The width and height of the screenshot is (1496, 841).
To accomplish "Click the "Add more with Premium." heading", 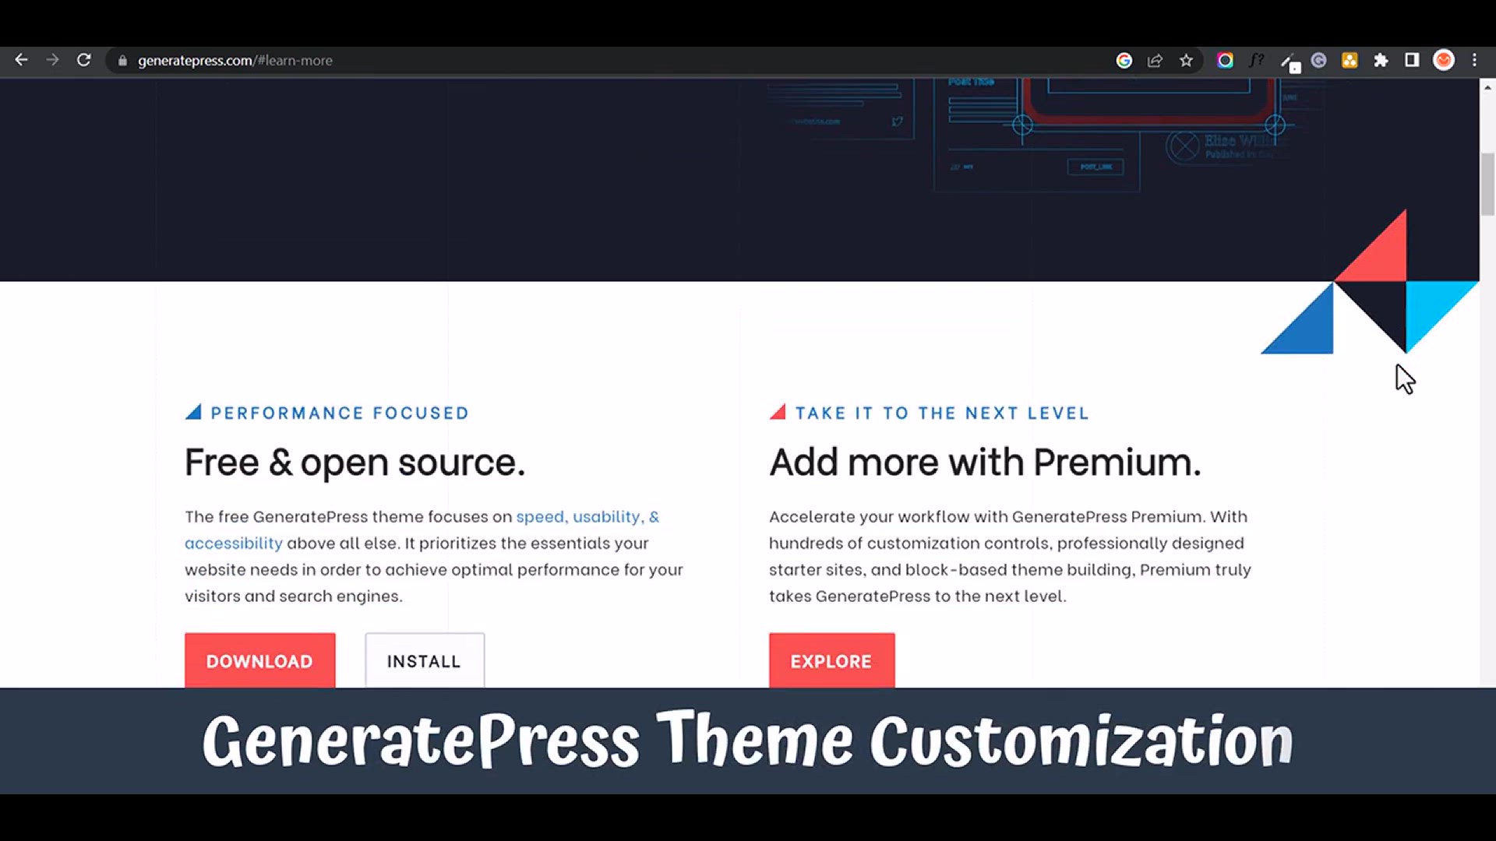I will tap(985, 463).
